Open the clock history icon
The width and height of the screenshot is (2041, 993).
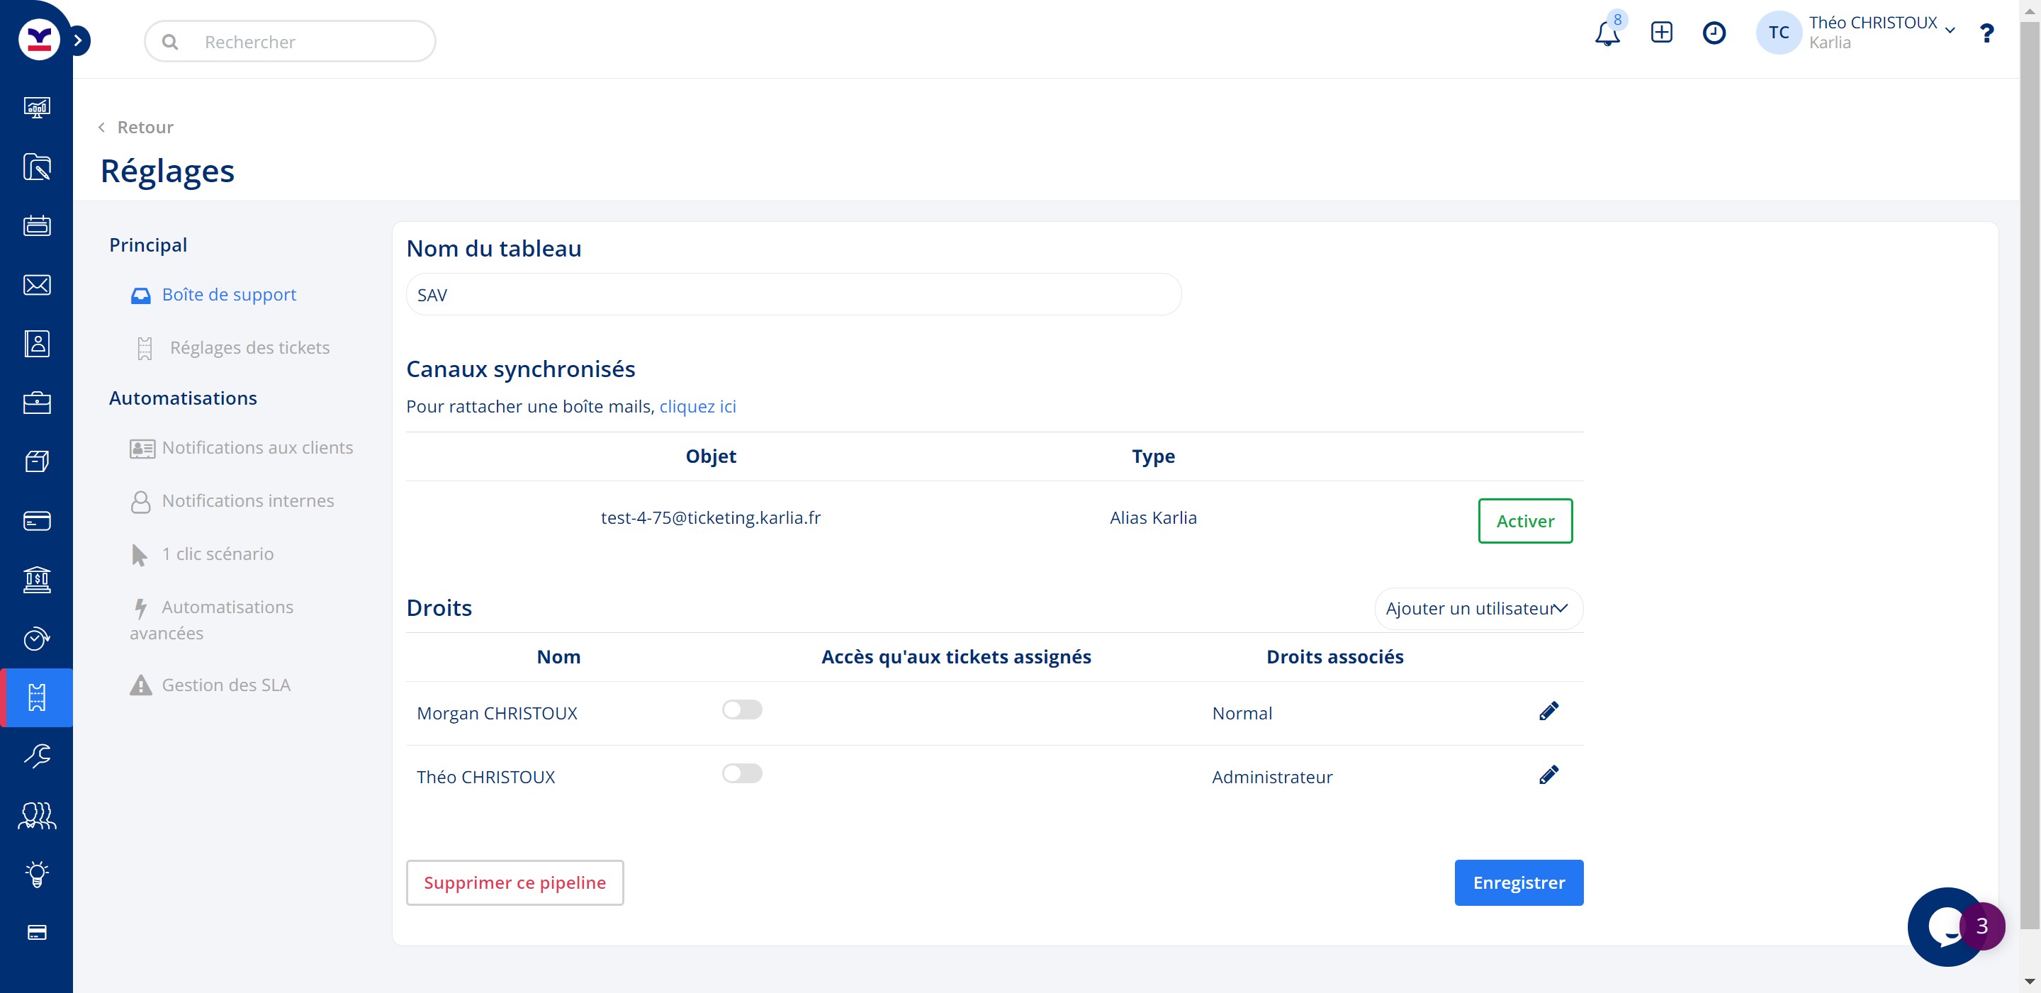pyautogui.click(x=1714, y=33)
